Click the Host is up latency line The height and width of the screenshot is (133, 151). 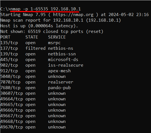(x=39, y=26)
